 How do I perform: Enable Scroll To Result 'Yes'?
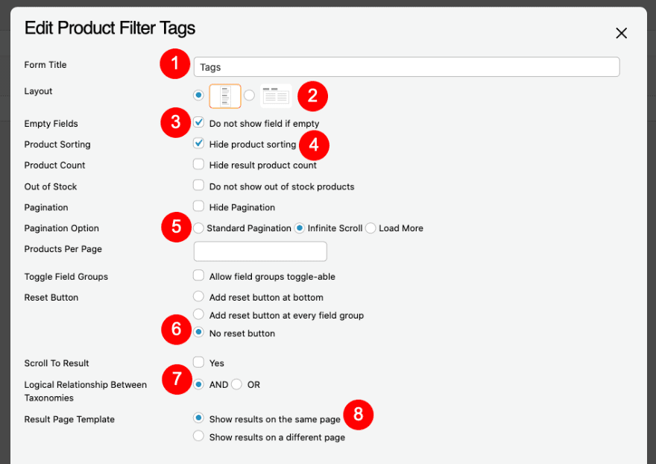pyautogui.click(x=198, y=363)
